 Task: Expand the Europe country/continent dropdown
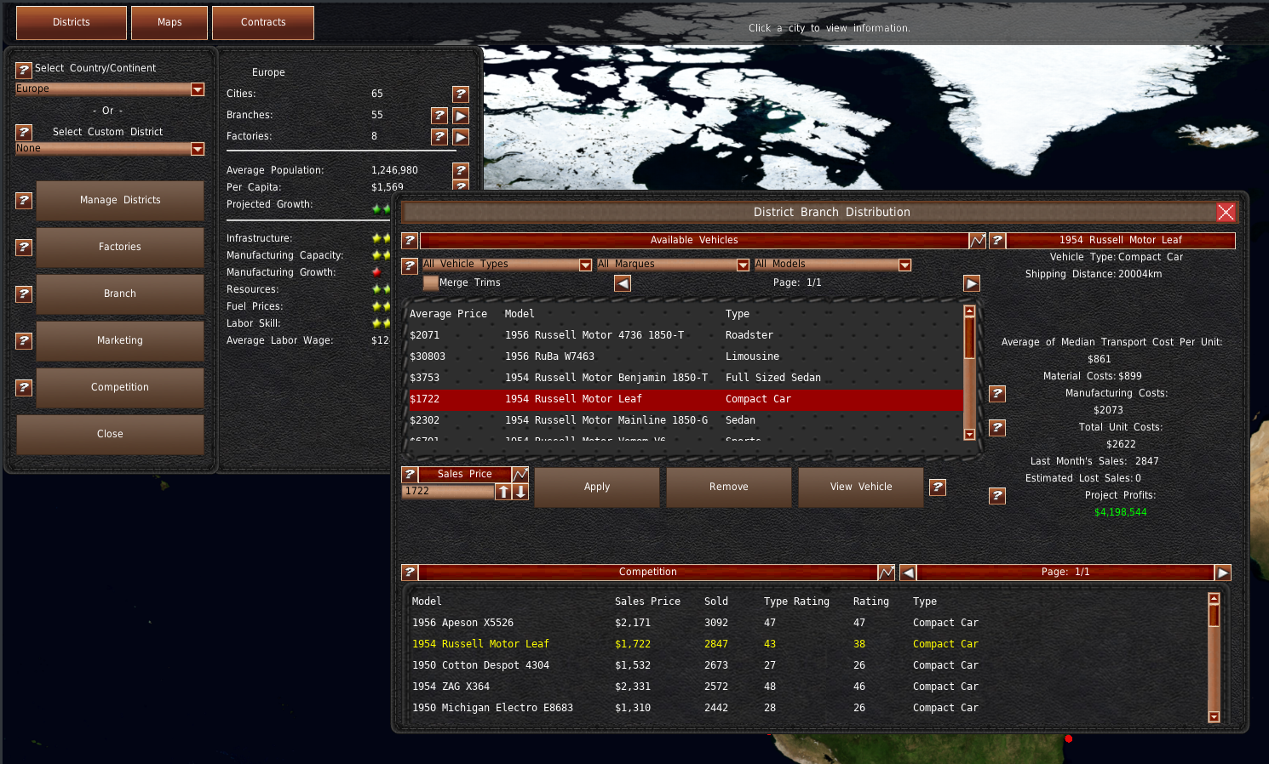pyautogui.click(x=198, y=89)
